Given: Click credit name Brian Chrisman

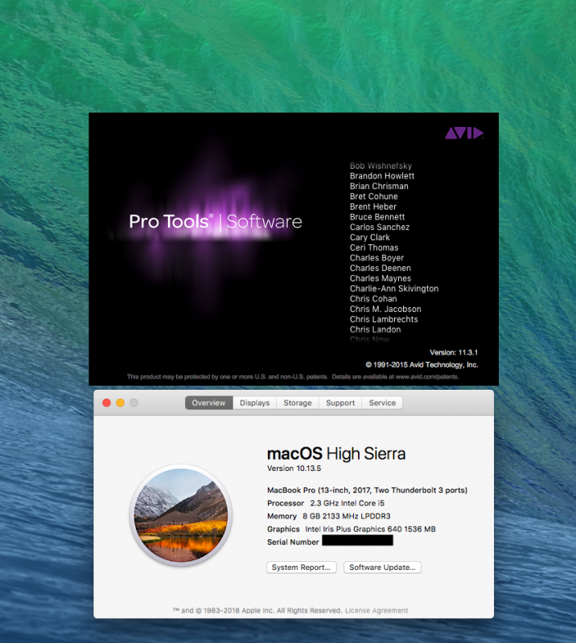Looking at the screenshot, I should tap(379, 186).
